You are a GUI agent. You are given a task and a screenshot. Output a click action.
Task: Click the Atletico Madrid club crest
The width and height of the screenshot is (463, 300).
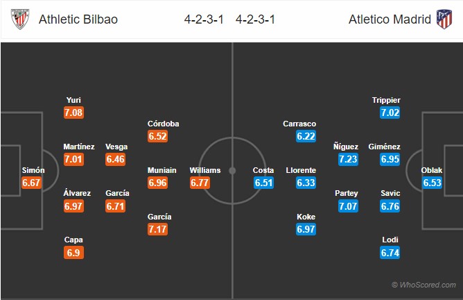tap(444, 19)
